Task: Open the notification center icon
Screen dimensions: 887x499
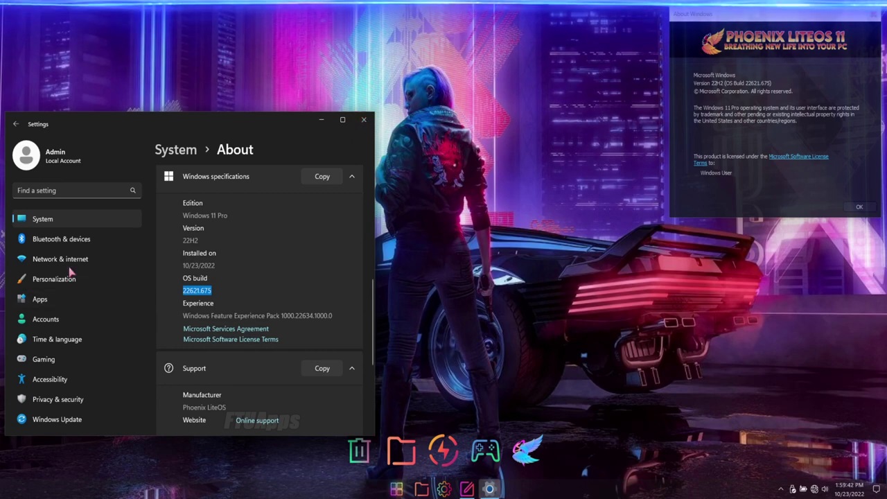Action: tap(877, 489)
